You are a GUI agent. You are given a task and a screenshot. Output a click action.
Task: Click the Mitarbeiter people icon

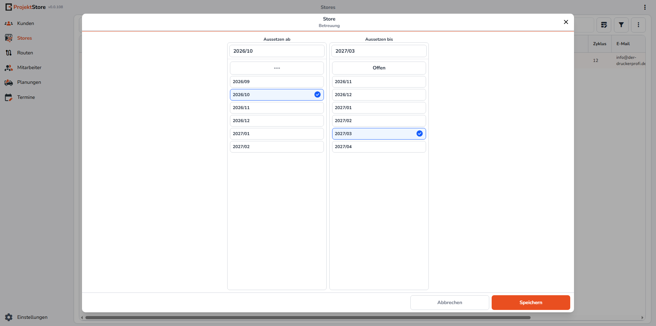(x=9, y=68)
